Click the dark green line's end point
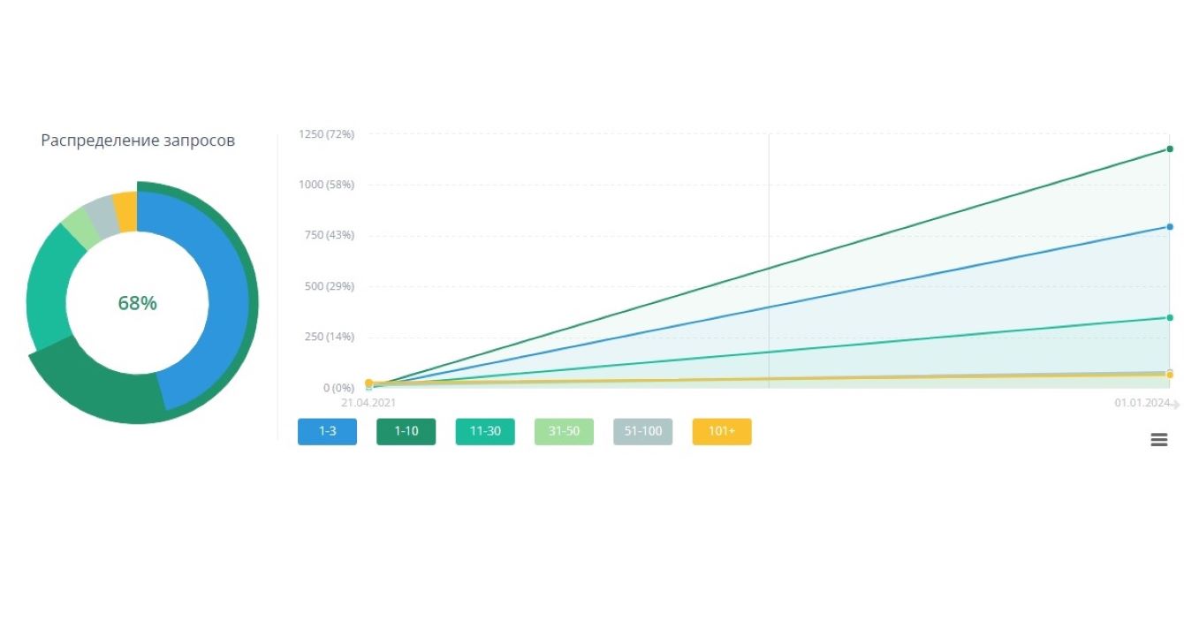The height and width of the screenshot is (622, 1184). [x=1170, y=149]
